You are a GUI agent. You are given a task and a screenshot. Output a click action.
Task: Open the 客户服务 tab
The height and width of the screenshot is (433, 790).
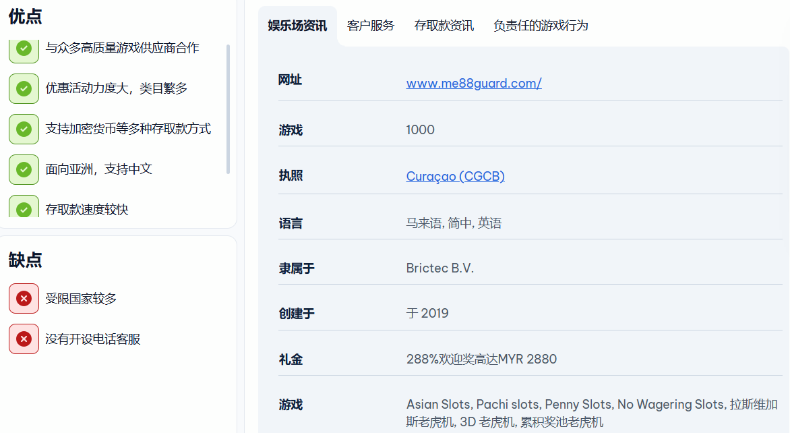[x=371, y=26]
